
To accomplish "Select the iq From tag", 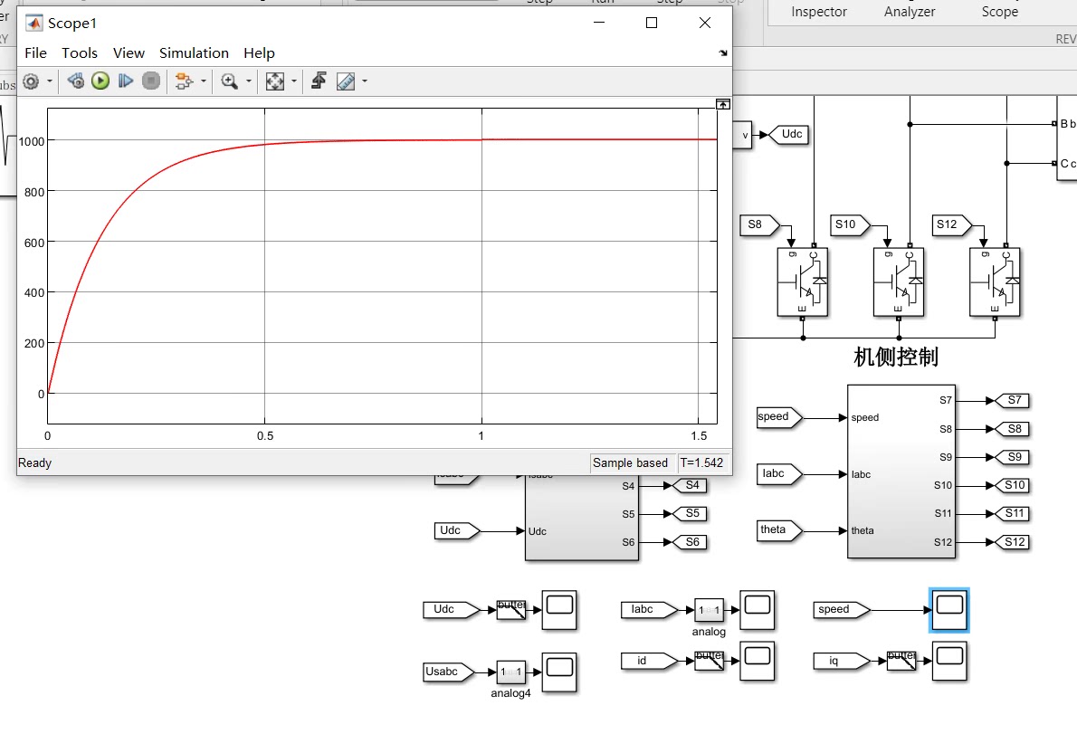I will tap(842, 661).
